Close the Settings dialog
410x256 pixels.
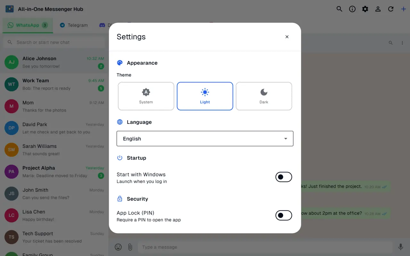pos(287,37)
